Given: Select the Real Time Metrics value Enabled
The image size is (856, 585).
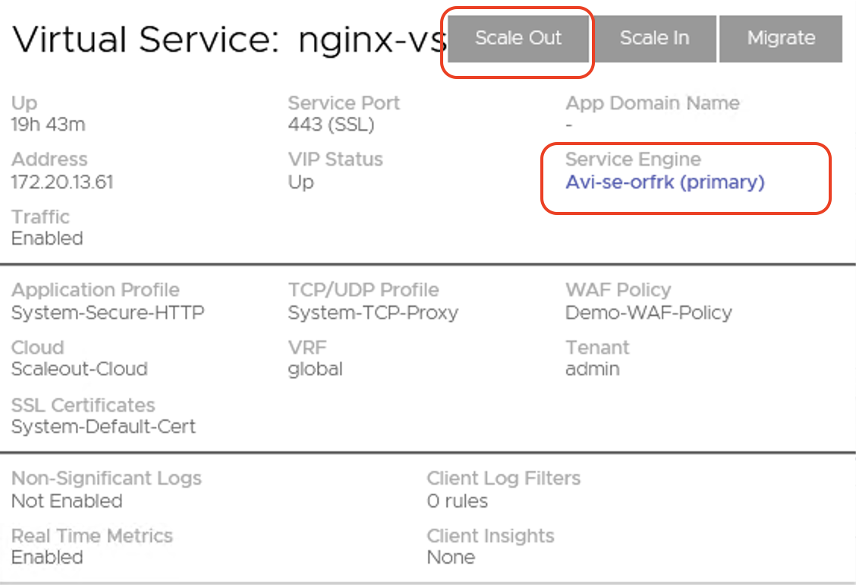Looking at the screenshot, I should tap(47, 557).
